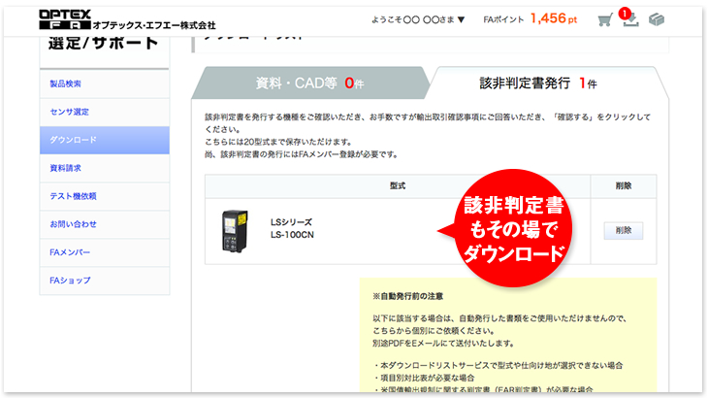Click the LSシリーズ LS-100CN model name
The width and height of the screenshot is (708, 398).
point(292,229)
